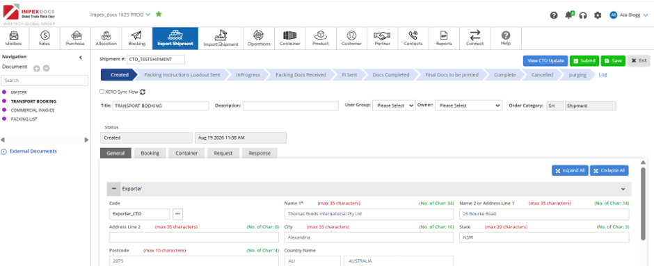
Task: Collapse the Exporter section minus button
Action: pyautogui.click(x=114, y=189)
